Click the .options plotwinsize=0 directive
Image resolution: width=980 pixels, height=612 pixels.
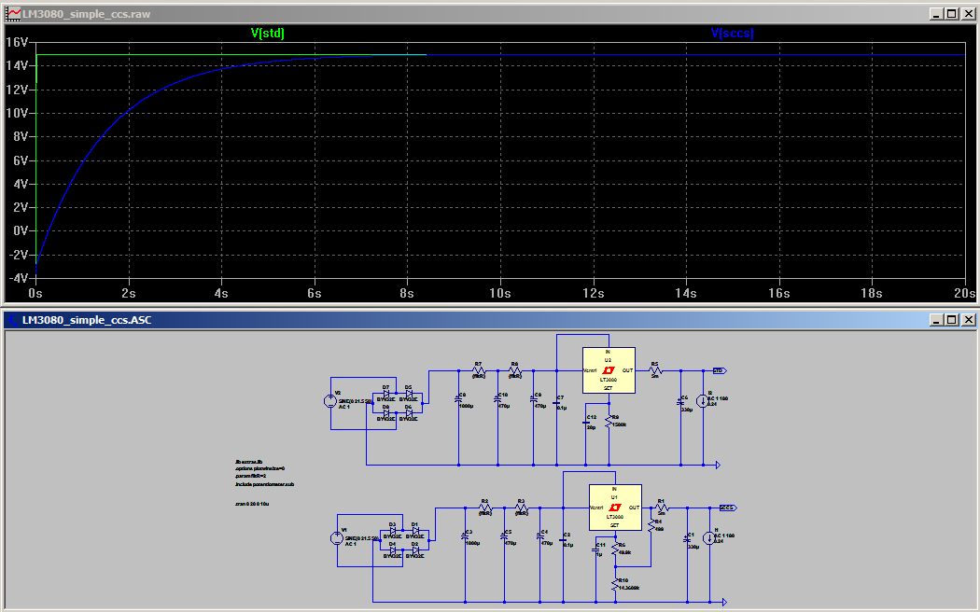pyautogui.click(x=260, y=468)
